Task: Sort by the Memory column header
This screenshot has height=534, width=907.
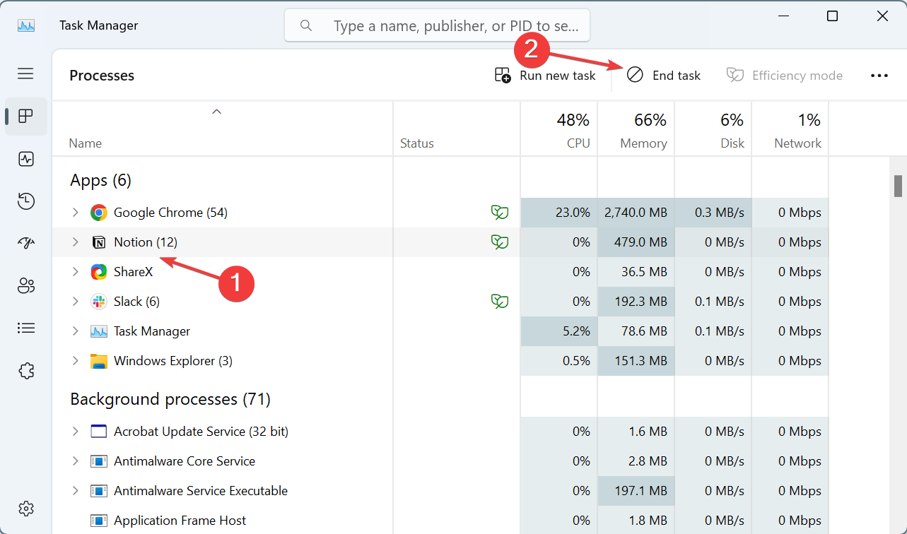Action: [636, 129]
